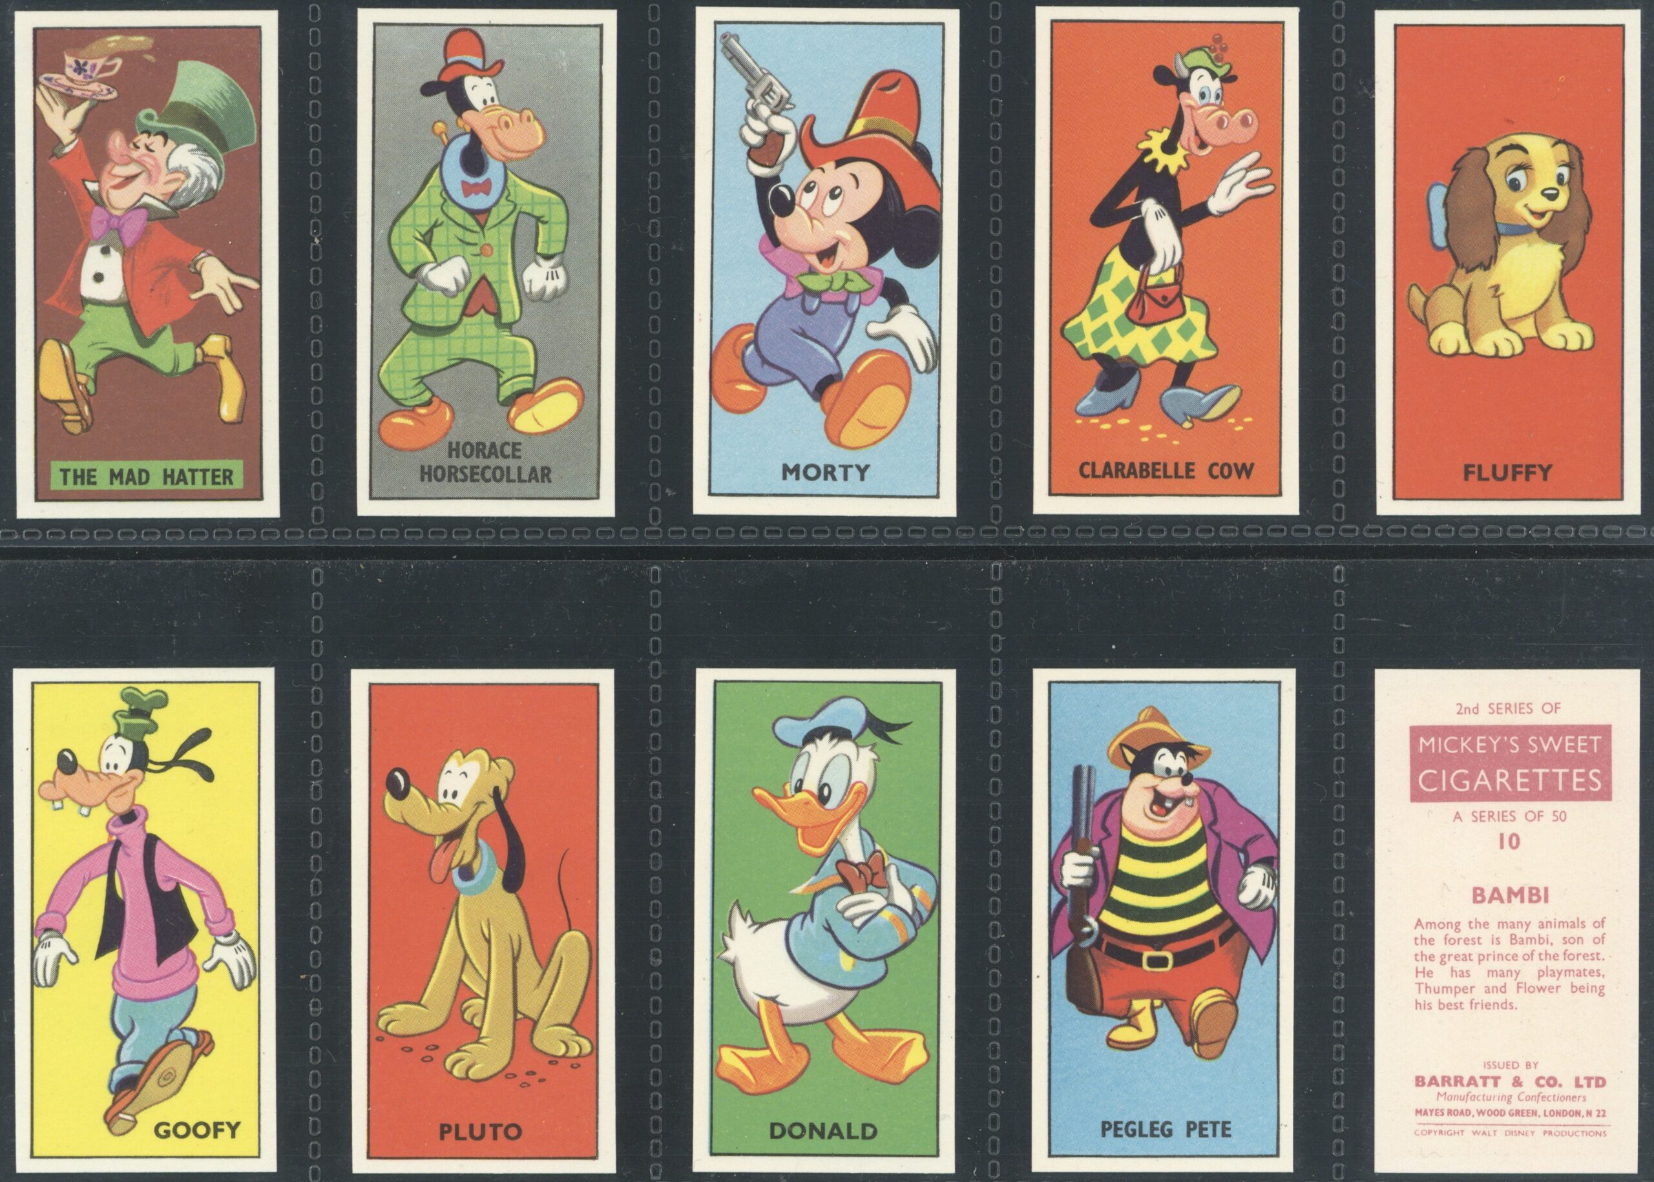Select the Goofy card
Screen dimensions: 1654x1182
pyautogui.click(x=145, y=920)
